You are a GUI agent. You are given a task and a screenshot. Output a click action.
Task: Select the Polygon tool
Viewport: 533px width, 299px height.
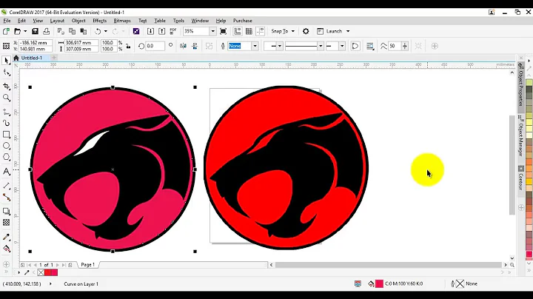6,157
